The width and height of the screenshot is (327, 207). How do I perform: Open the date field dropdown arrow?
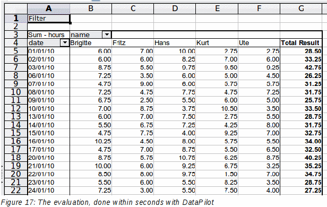(x=65, y=43)
